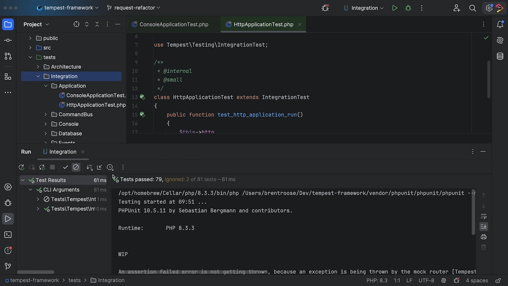Open tempest-framework project dropdown
This screenshot has height=286, width=508.
click(68, 8)
